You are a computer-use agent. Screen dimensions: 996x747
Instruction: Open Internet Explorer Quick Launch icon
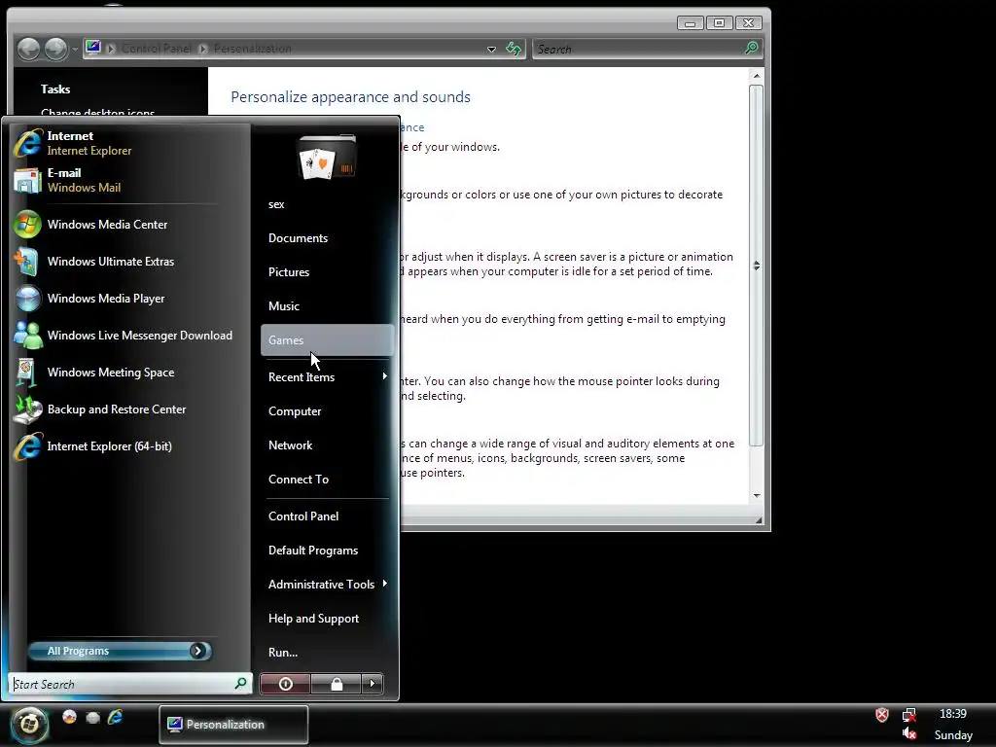(x=115, y=717)
